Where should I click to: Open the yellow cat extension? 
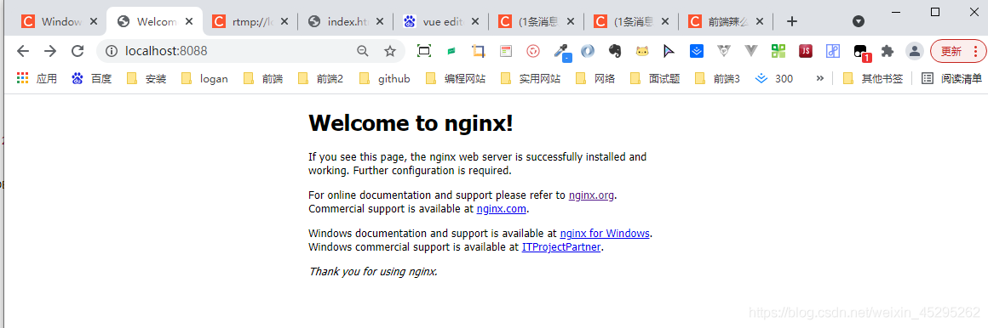(642, 52)
